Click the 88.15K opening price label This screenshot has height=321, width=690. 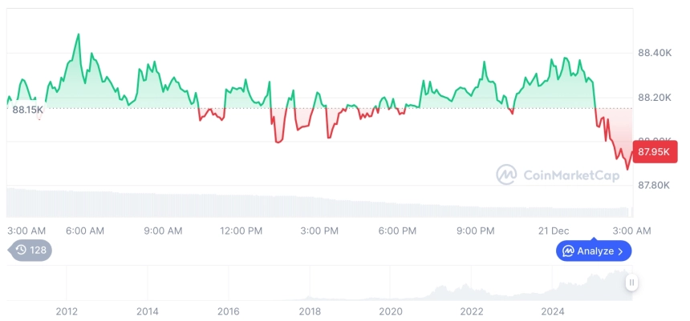28,109
